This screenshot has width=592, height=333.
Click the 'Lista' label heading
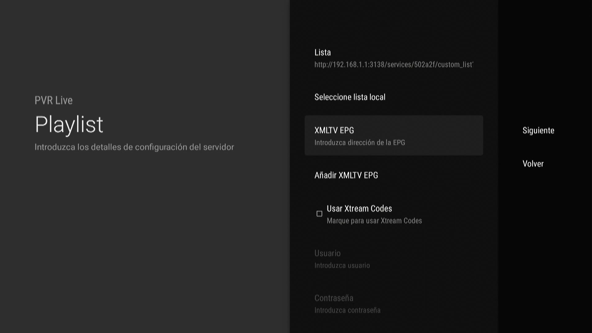323,52
